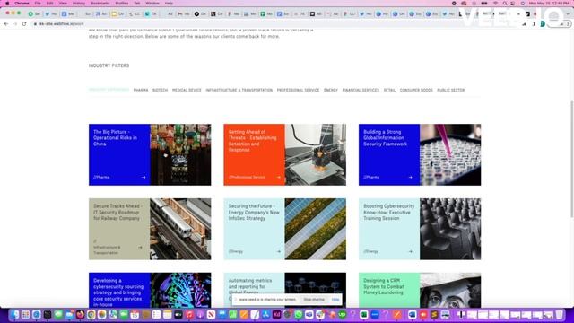
Task: Click the arrow on the Secure Tracks Ahead card
Action: [140, 248]
